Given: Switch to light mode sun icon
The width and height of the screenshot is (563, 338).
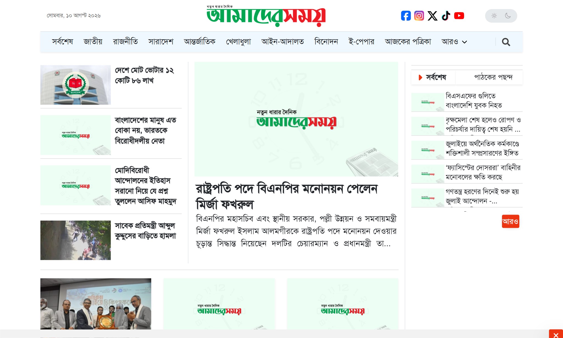Looking at the screenshot, I should 494,16.
